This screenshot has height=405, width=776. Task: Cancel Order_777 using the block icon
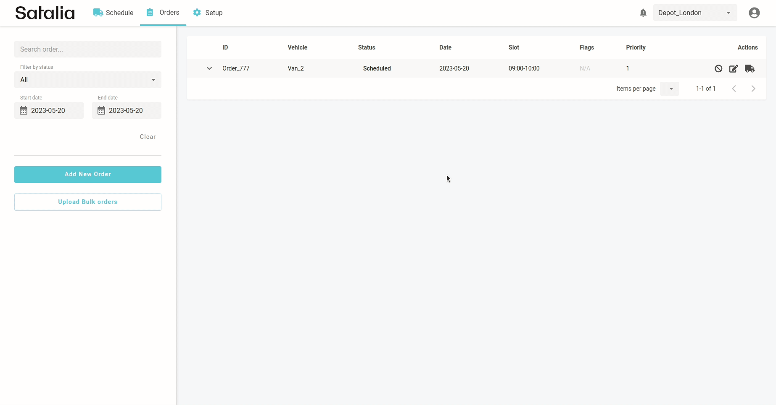(718, 69)
